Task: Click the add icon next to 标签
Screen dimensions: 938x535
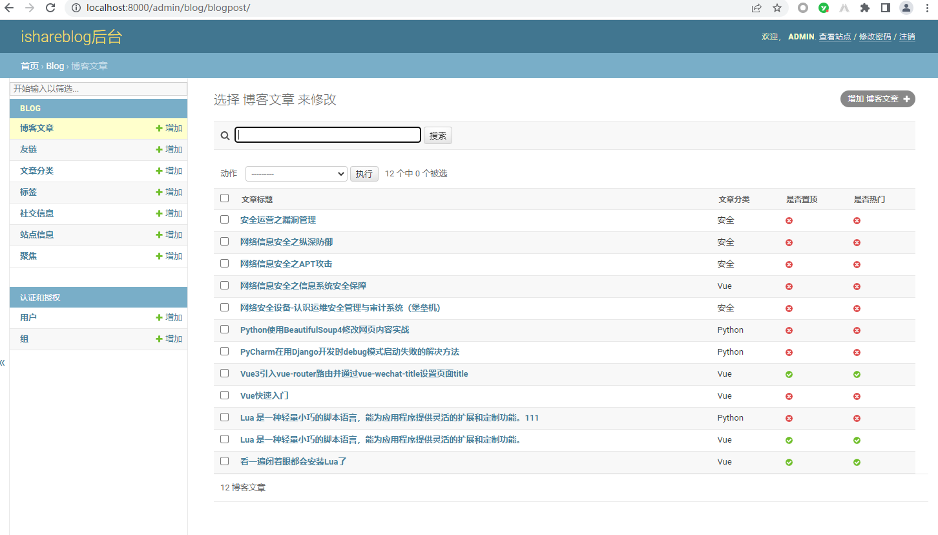Action: click(x=159, y=192)
